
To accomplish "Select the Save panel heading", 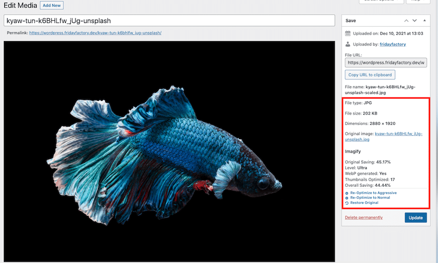I will tap(350, 21).
